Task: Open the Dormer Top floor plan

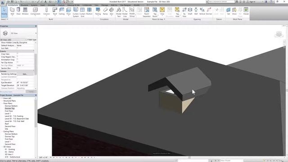Action: point(9,108)
